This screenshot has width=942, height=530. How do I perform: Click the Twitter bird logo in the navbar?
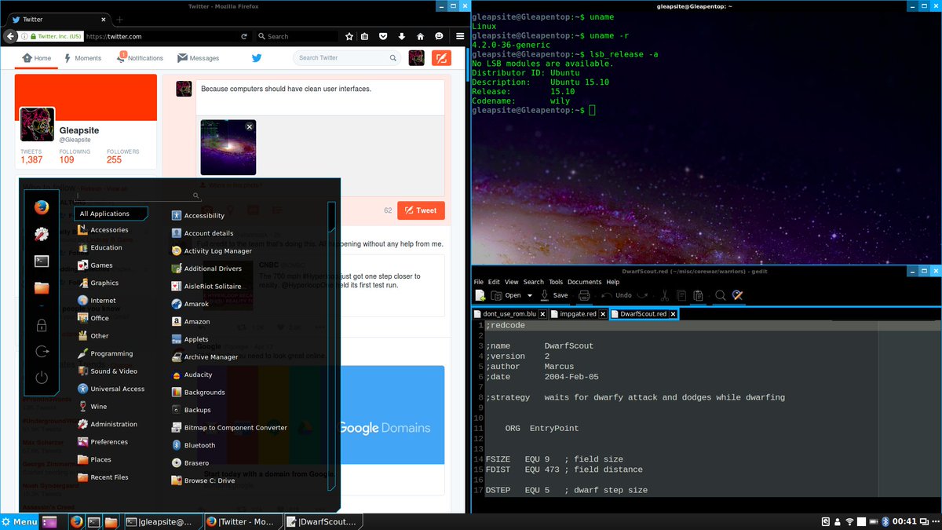click(x=256, y=57)
